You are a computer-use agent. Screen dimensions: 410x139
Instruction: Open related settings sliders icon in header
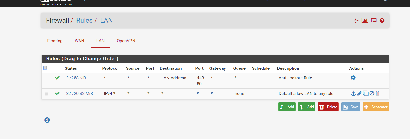tap(356, 21)
